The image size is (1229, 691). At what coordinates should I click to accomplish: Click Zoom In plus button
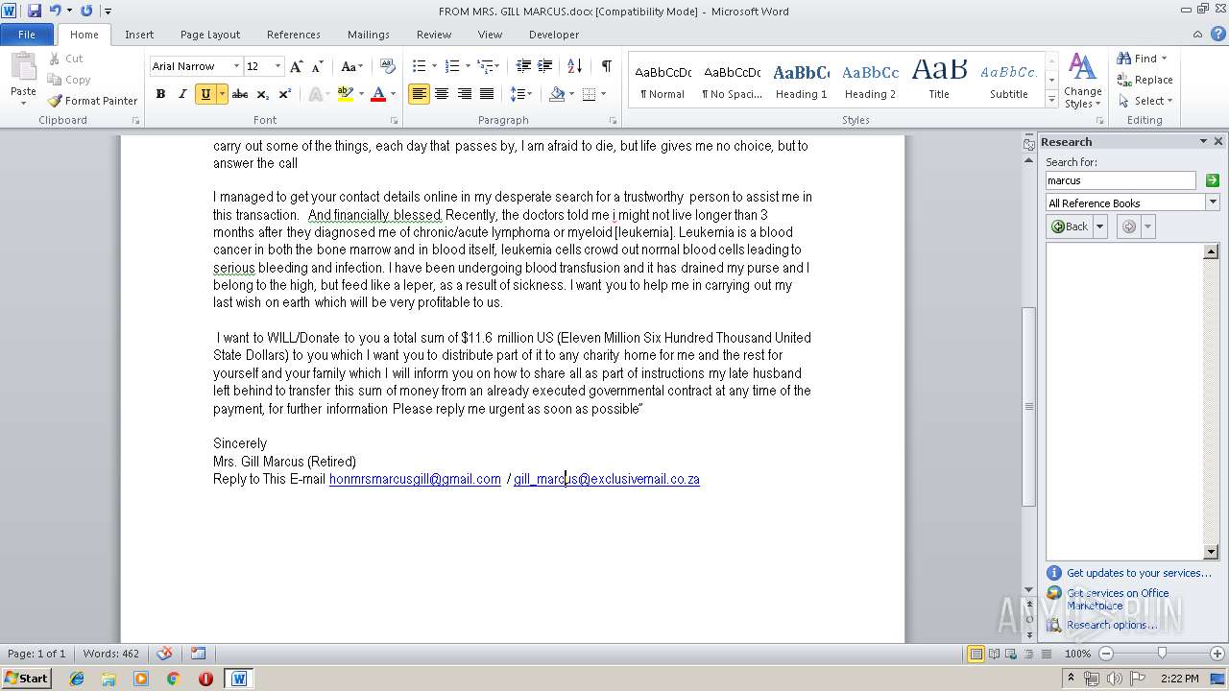click(1217, 654)
